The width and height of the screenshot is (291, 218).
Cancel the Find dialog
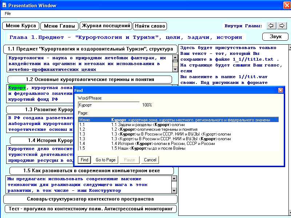pos(150,160)
